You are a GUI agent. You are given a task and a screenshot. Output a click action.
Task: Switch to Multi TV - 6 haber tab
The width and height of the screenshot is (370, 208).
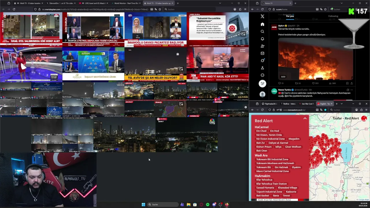point(28,3)
